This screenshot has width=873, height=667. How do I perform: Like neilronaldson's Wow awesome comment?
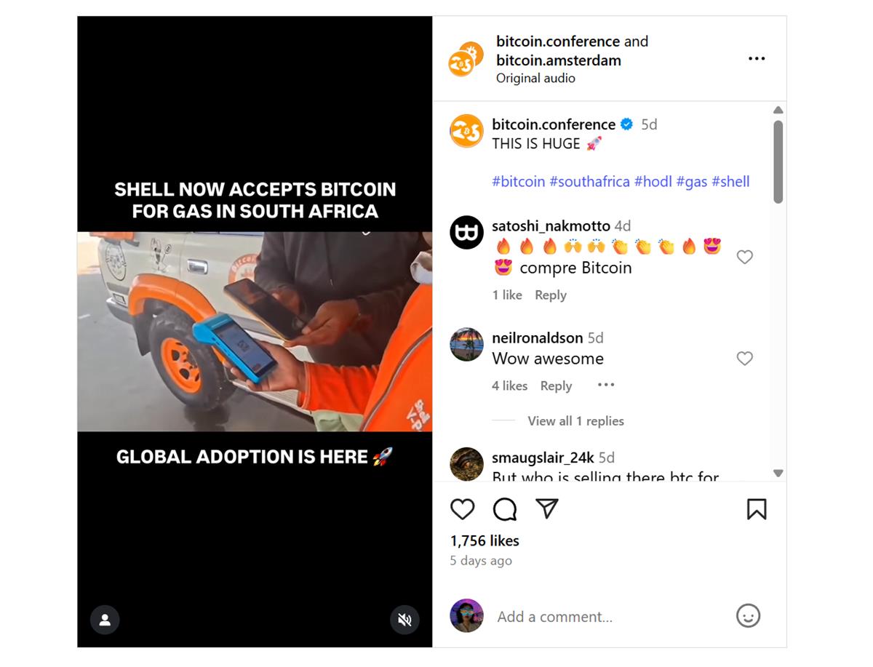[744, 358]
